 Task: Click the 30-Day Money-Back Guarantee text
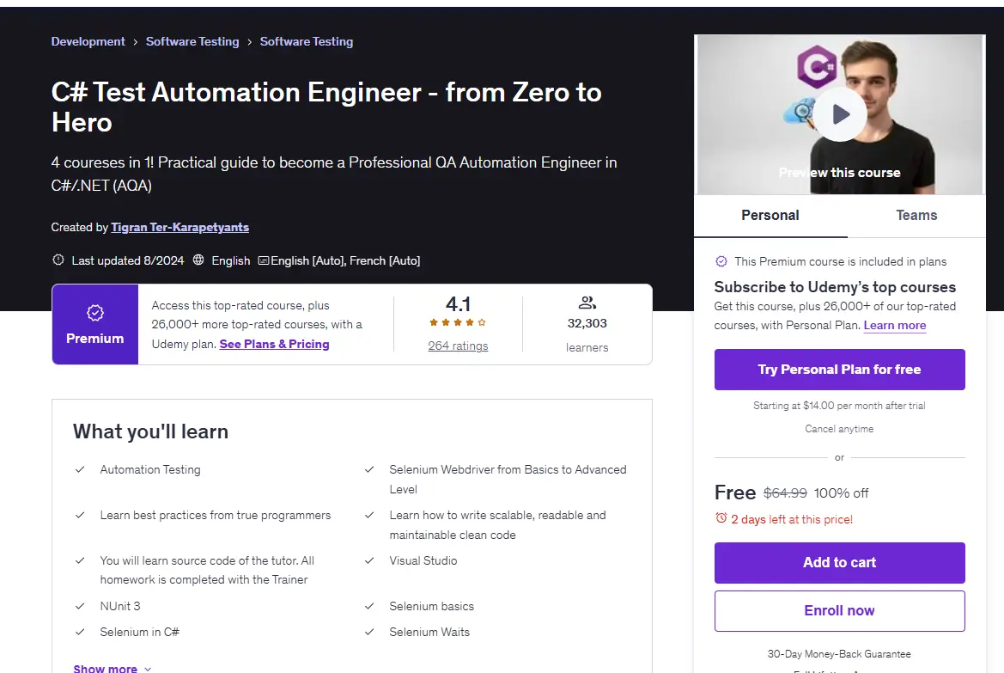pyautogui.click(x=839, y=654)
